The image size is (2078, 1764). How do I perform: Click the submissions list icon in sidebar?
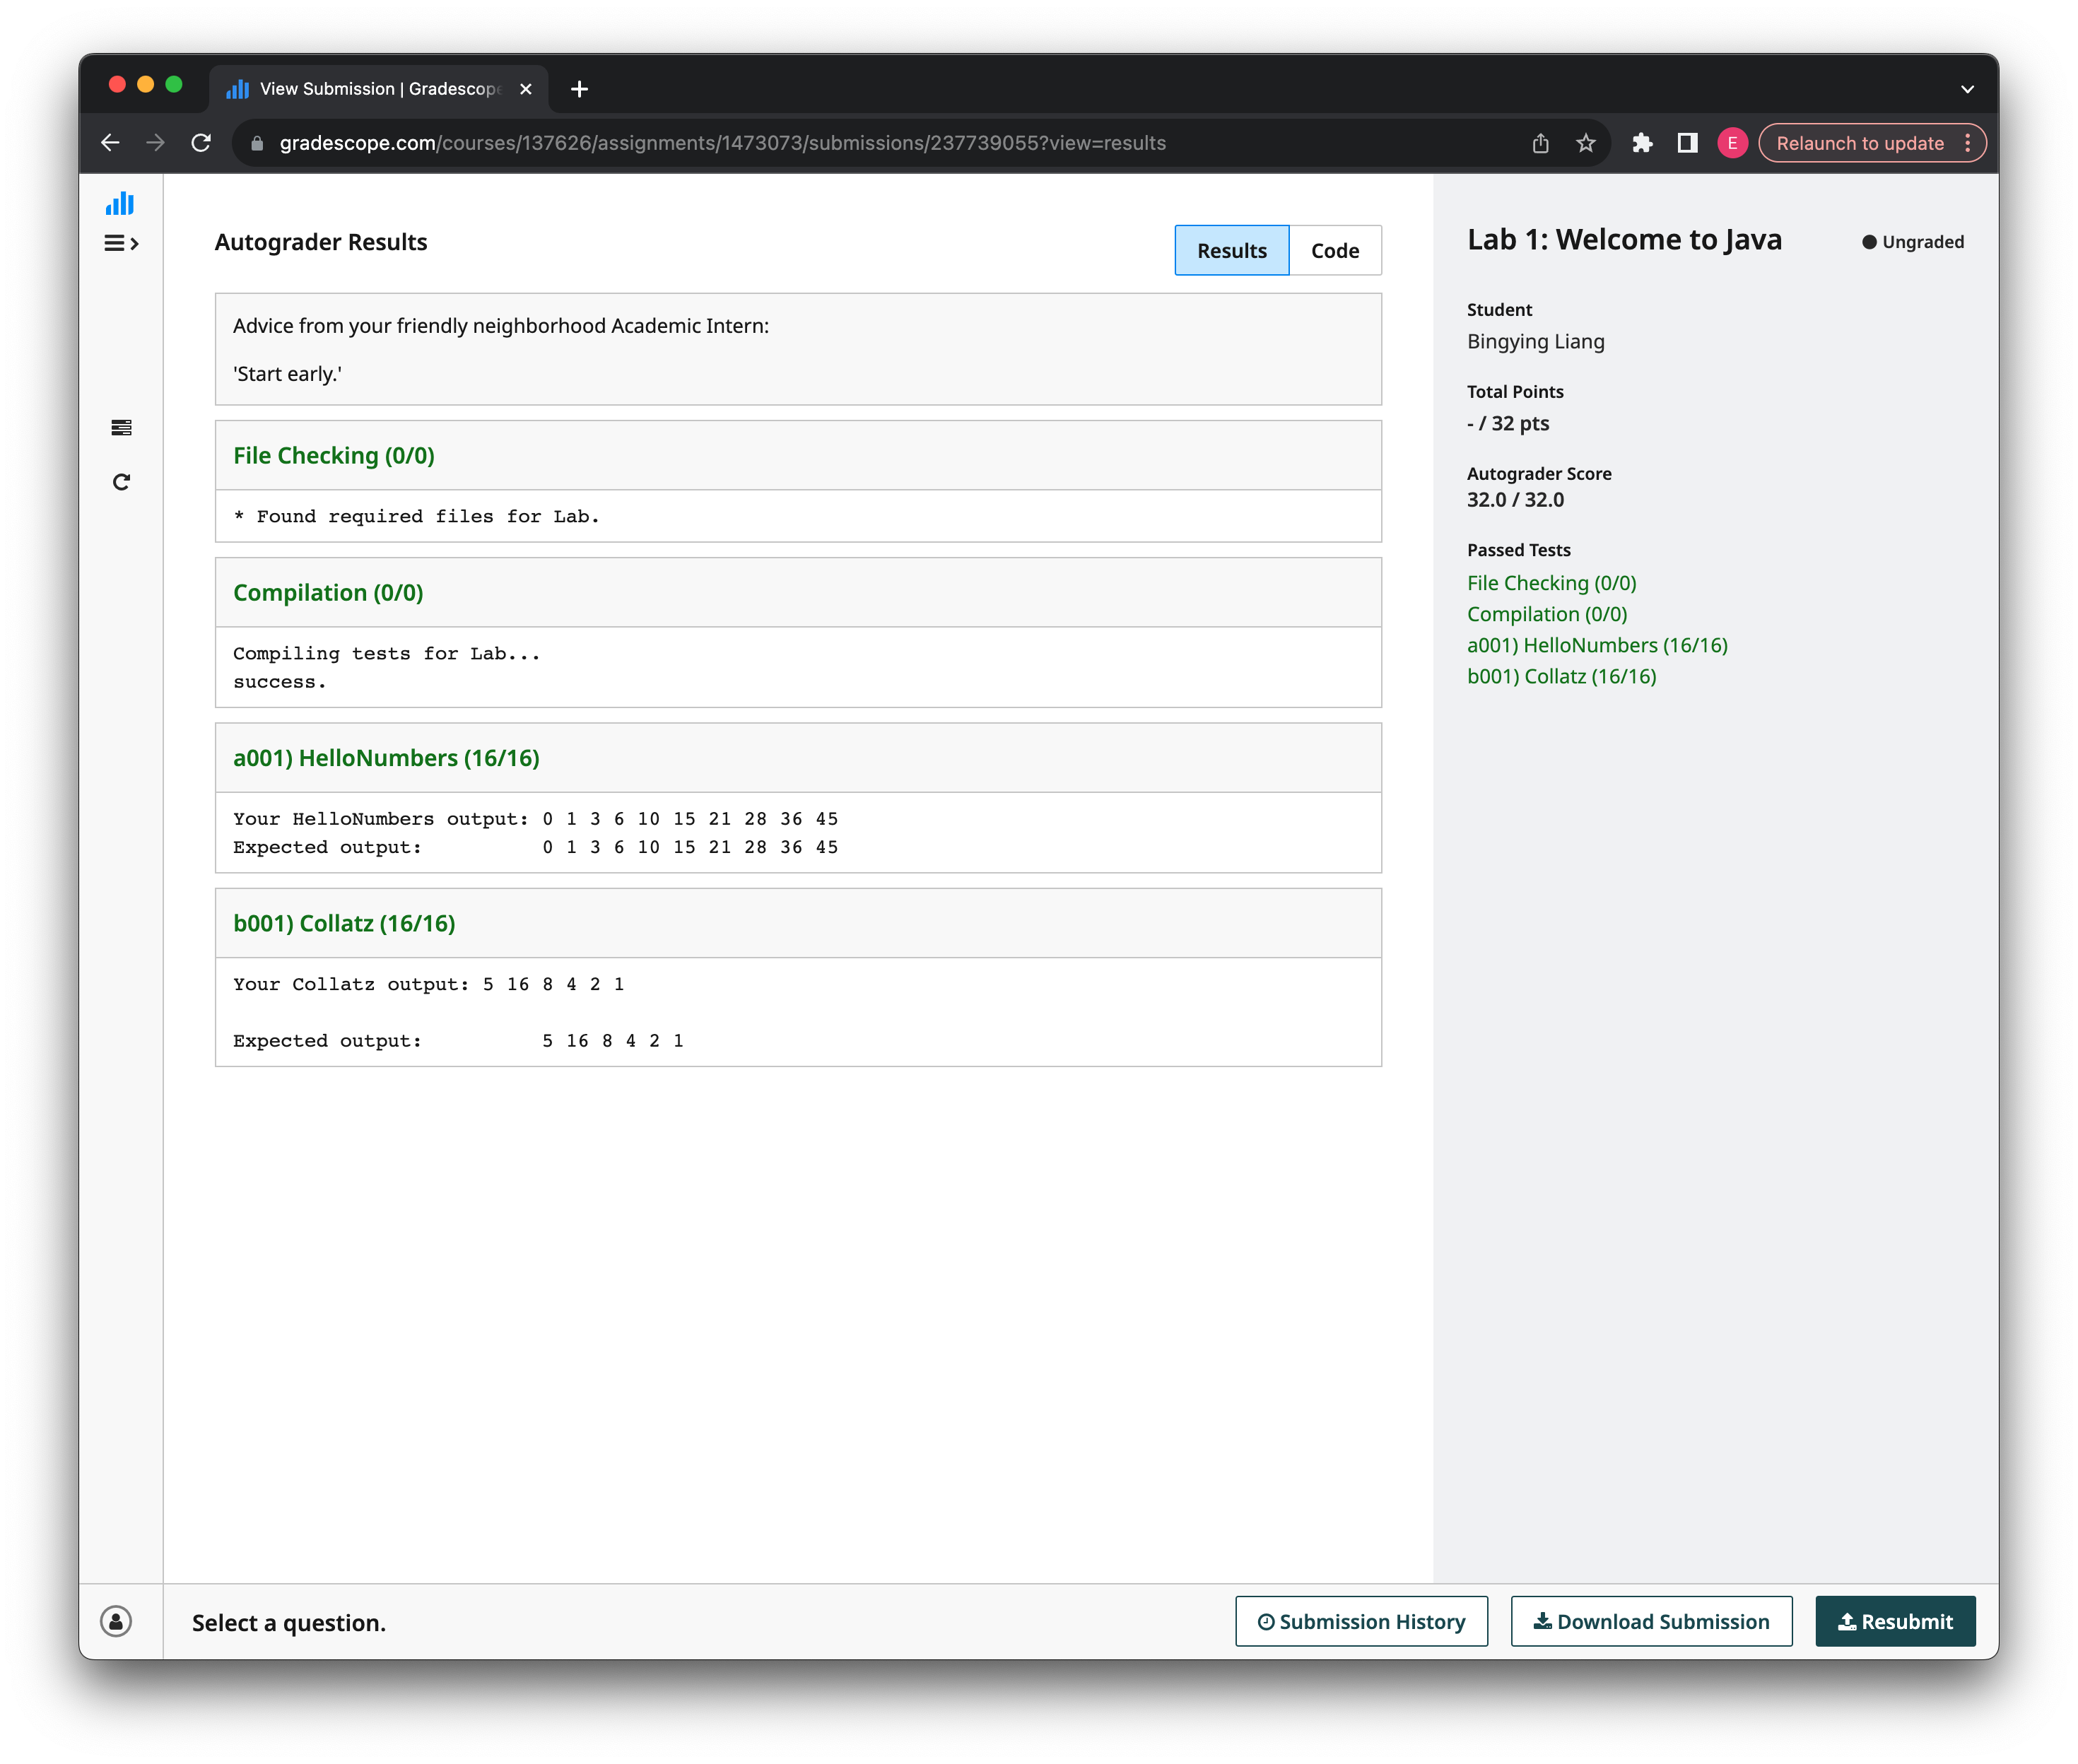point(119,427)
